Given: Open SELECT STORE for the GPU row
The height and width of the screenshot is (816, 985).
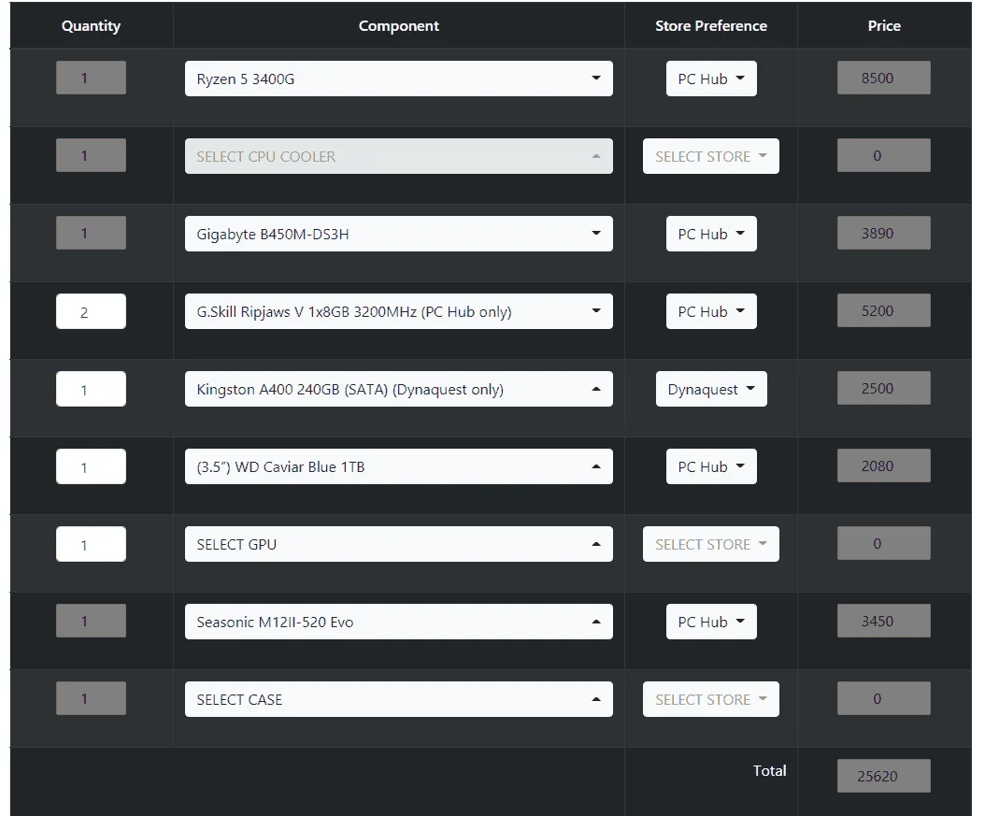Looking at the screenshot, I should [711, 544].
